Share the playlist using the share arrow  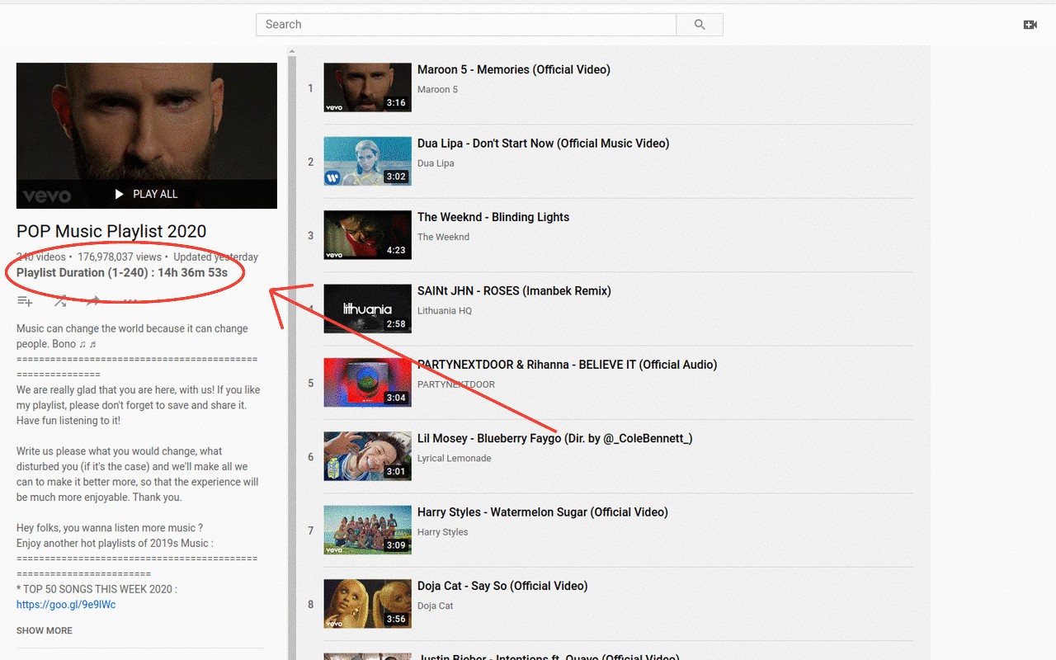click(x=94, y=302)
